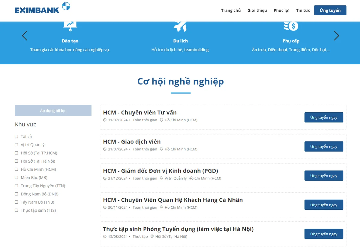Click "Hỗ trợ du lịch hè, teambuilding." text

[x=180, y=50]
